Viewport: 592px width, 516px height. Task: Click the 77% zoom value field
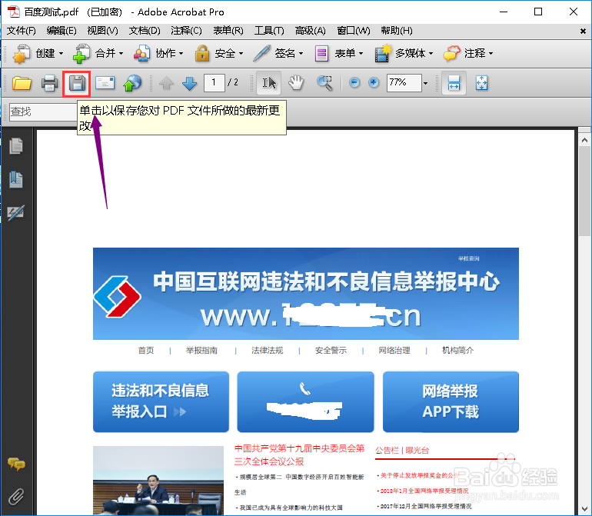pos(404,83)
